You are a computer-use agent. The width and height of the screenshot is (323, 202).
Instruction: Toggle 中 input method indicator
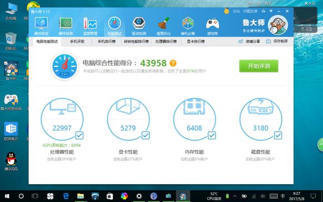283,196
